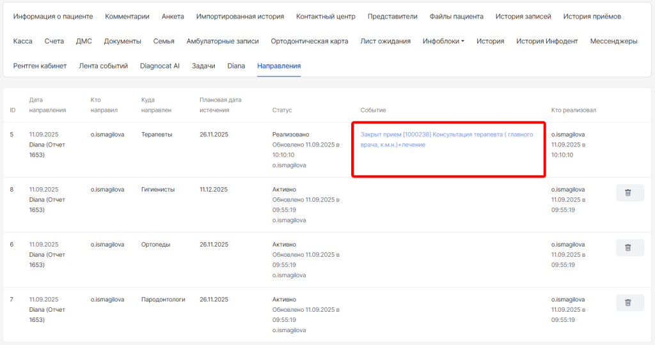Go to the Контактный центр tab
The height and width of the screenshot is (345, 655).
[326, 17]
